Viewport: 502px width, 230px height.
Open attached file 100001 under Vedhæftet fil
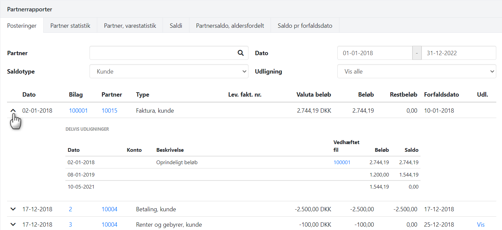pos(342,162)
